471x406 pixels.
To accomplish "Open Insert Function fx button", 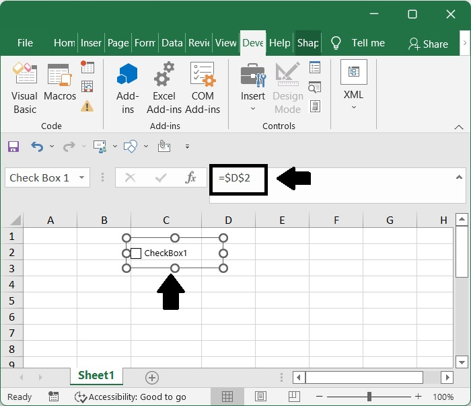I will click(x=190, y=177).
